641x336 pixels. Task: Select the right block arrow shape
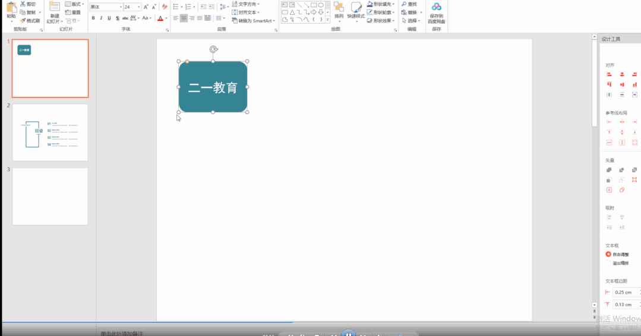[314, 12]
